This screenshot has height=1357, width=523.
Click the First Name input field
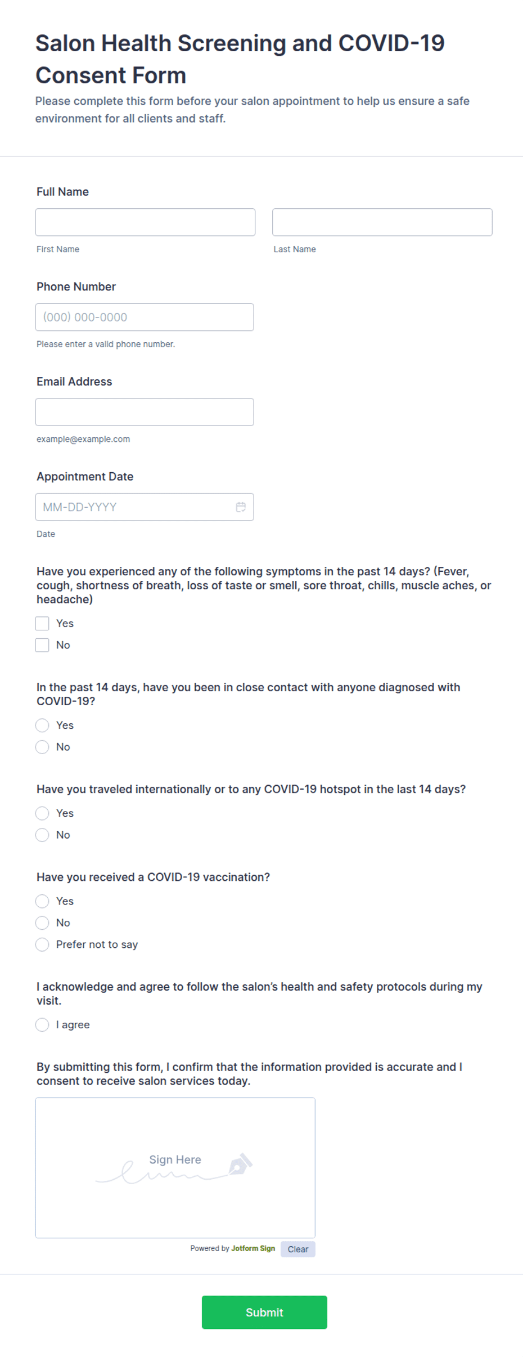click(145, 222)
